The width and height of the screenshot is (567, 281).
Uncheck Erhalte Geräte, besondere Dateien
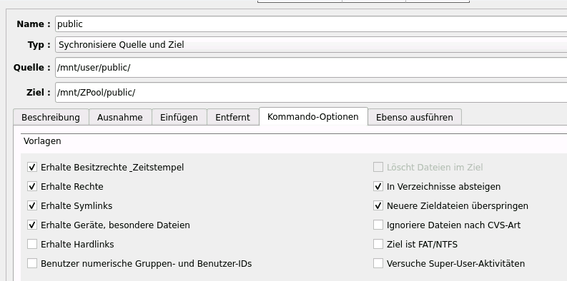click(x=32, y=225)
